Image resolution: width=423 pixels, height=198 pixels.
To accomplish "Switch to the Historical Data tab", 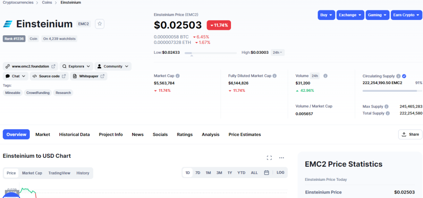I will pyautogui.click(x=75, y=134).
